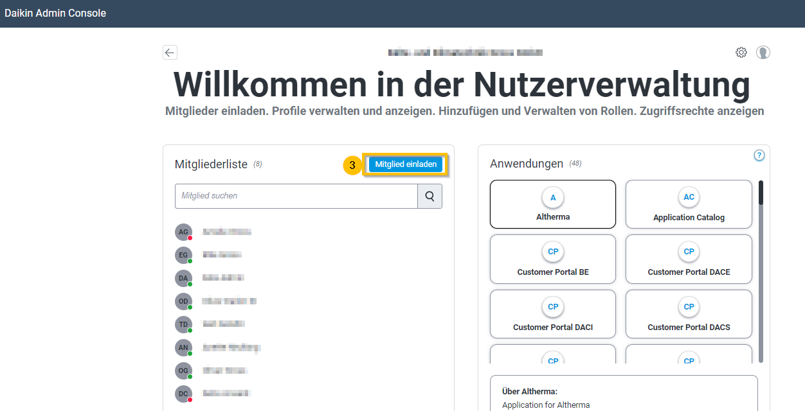Image resolution: width=805 pixels, height=411 pixels.
Task: Click the Daikin Admin Console title
Action: point(55,13)
